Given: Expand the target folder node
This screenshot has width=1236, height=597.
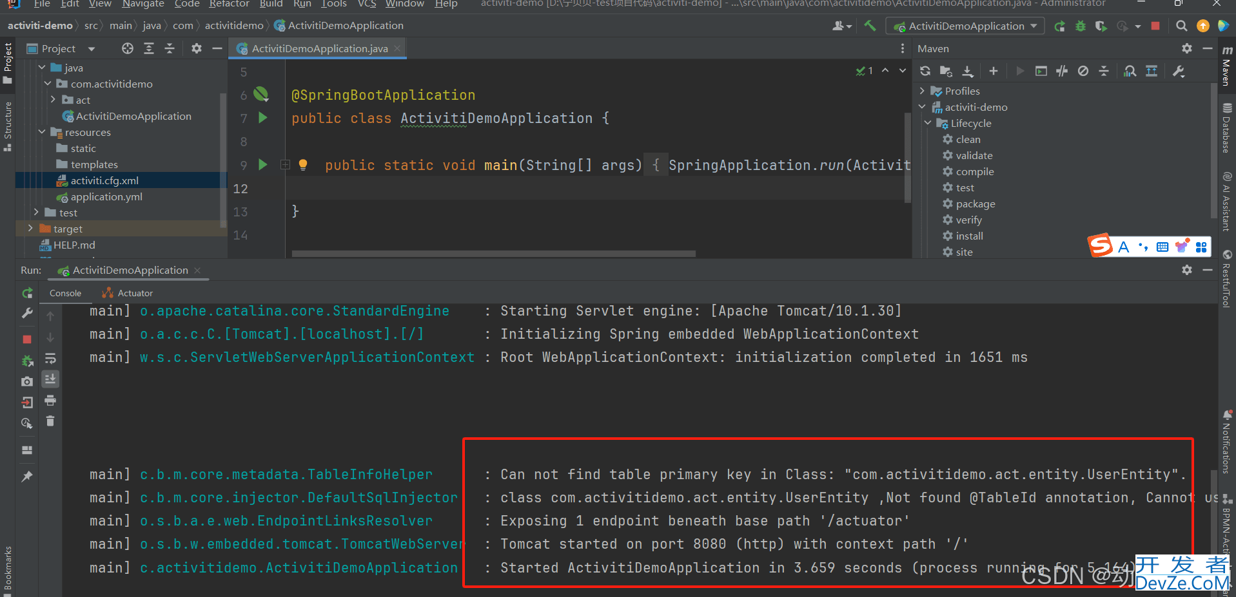Looking at the screenshot, I should coord(30,228).
